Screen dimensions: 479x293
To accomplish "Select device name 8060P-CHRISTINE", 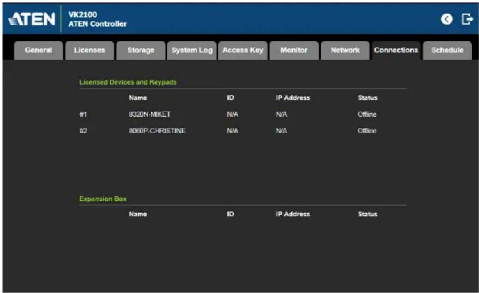I will pos(157,131).
